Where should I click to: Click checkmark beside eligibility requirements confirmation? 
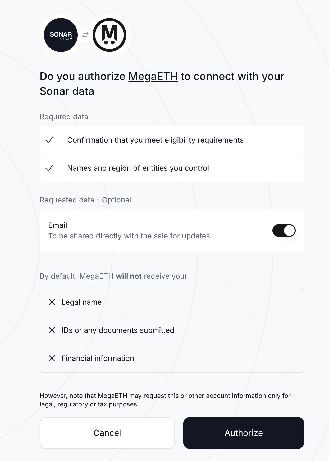49,140
